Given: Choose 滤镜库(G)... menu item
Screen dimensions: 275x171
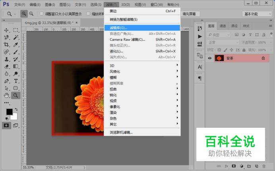Looking at the screenshot, I should point(142,28).
